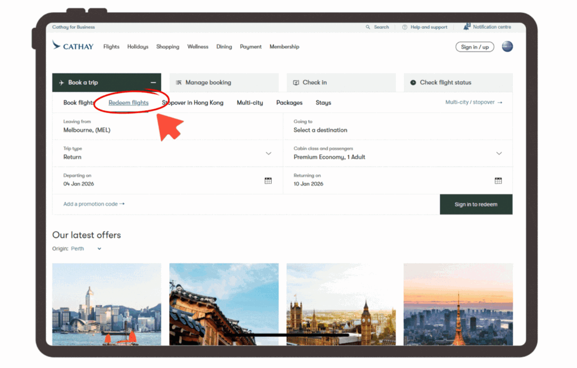Open calendar icon for Returning on

(498, 181)
